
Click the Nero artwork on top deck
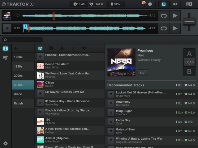(x=7, y=16)
